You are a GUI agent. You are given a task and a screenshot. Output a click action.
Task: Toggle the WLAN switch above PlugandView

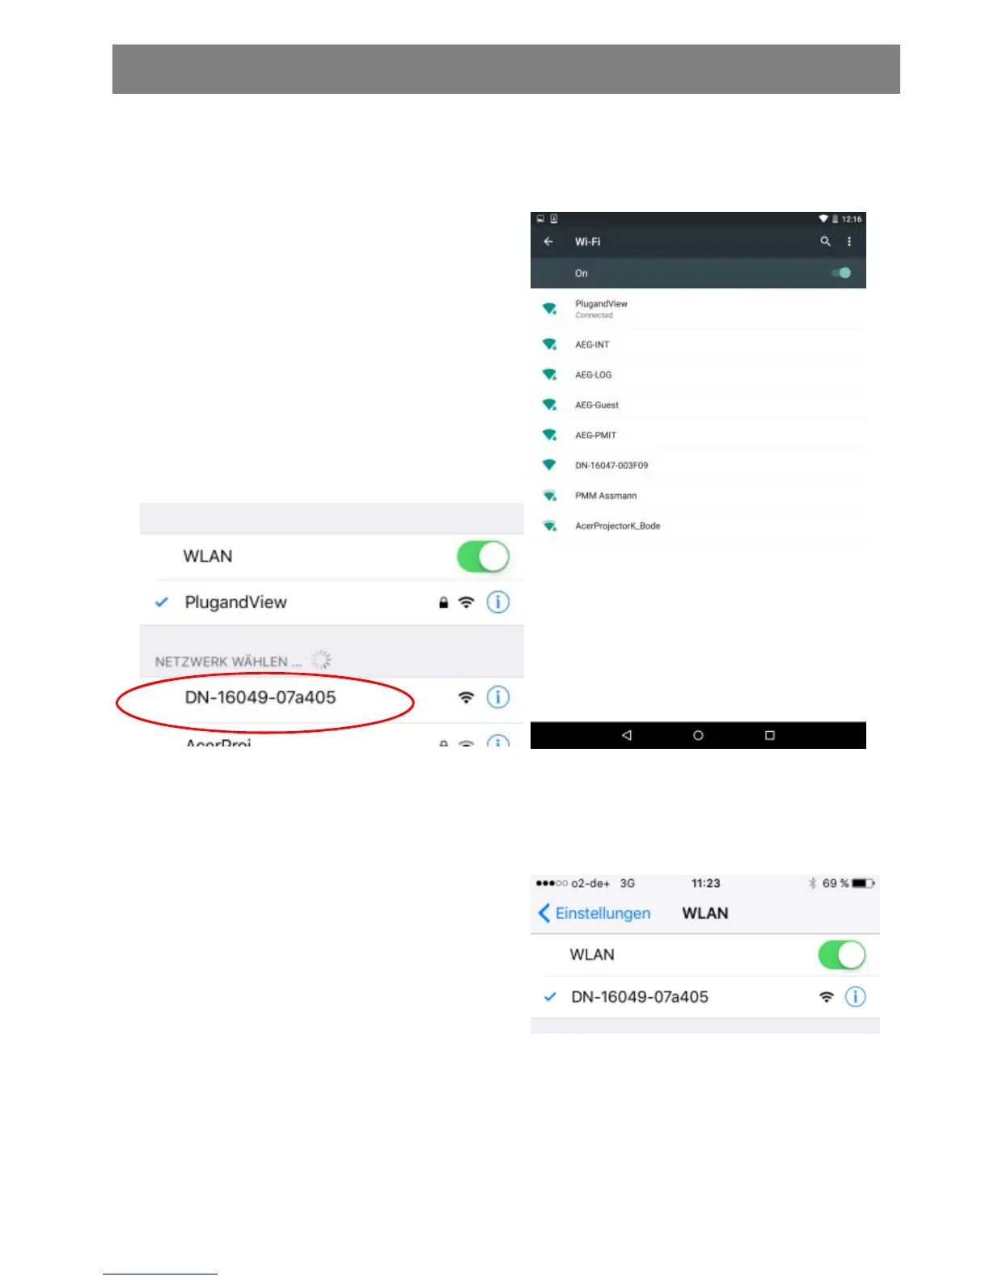tap(483, 556)
